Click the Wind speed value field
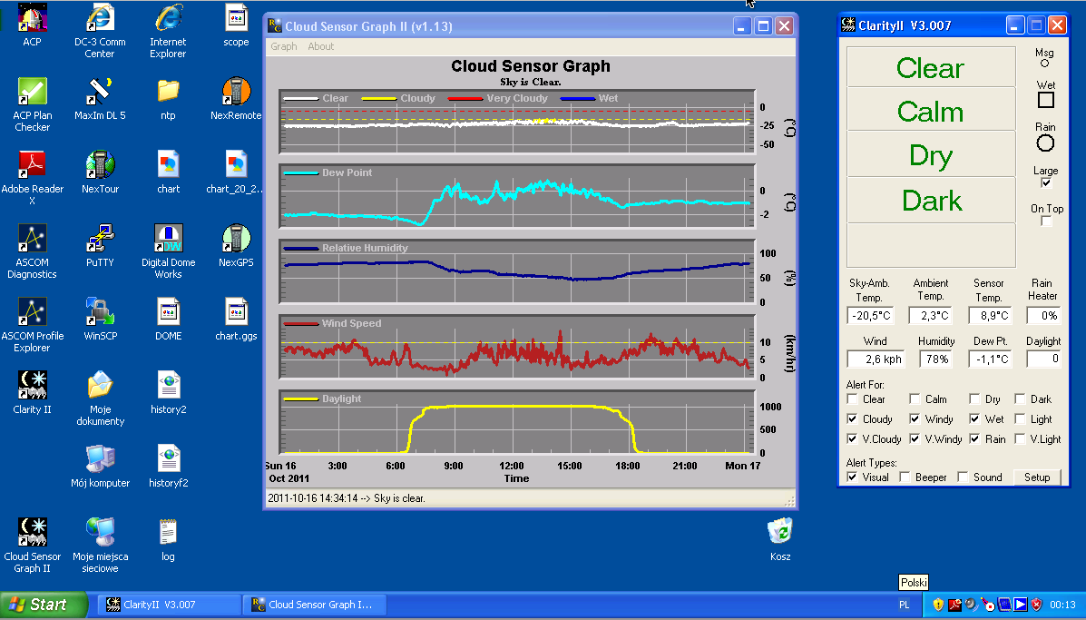The width and height of the screenshot is (1086, 620). pyautogui.click(x=876, y=359)
